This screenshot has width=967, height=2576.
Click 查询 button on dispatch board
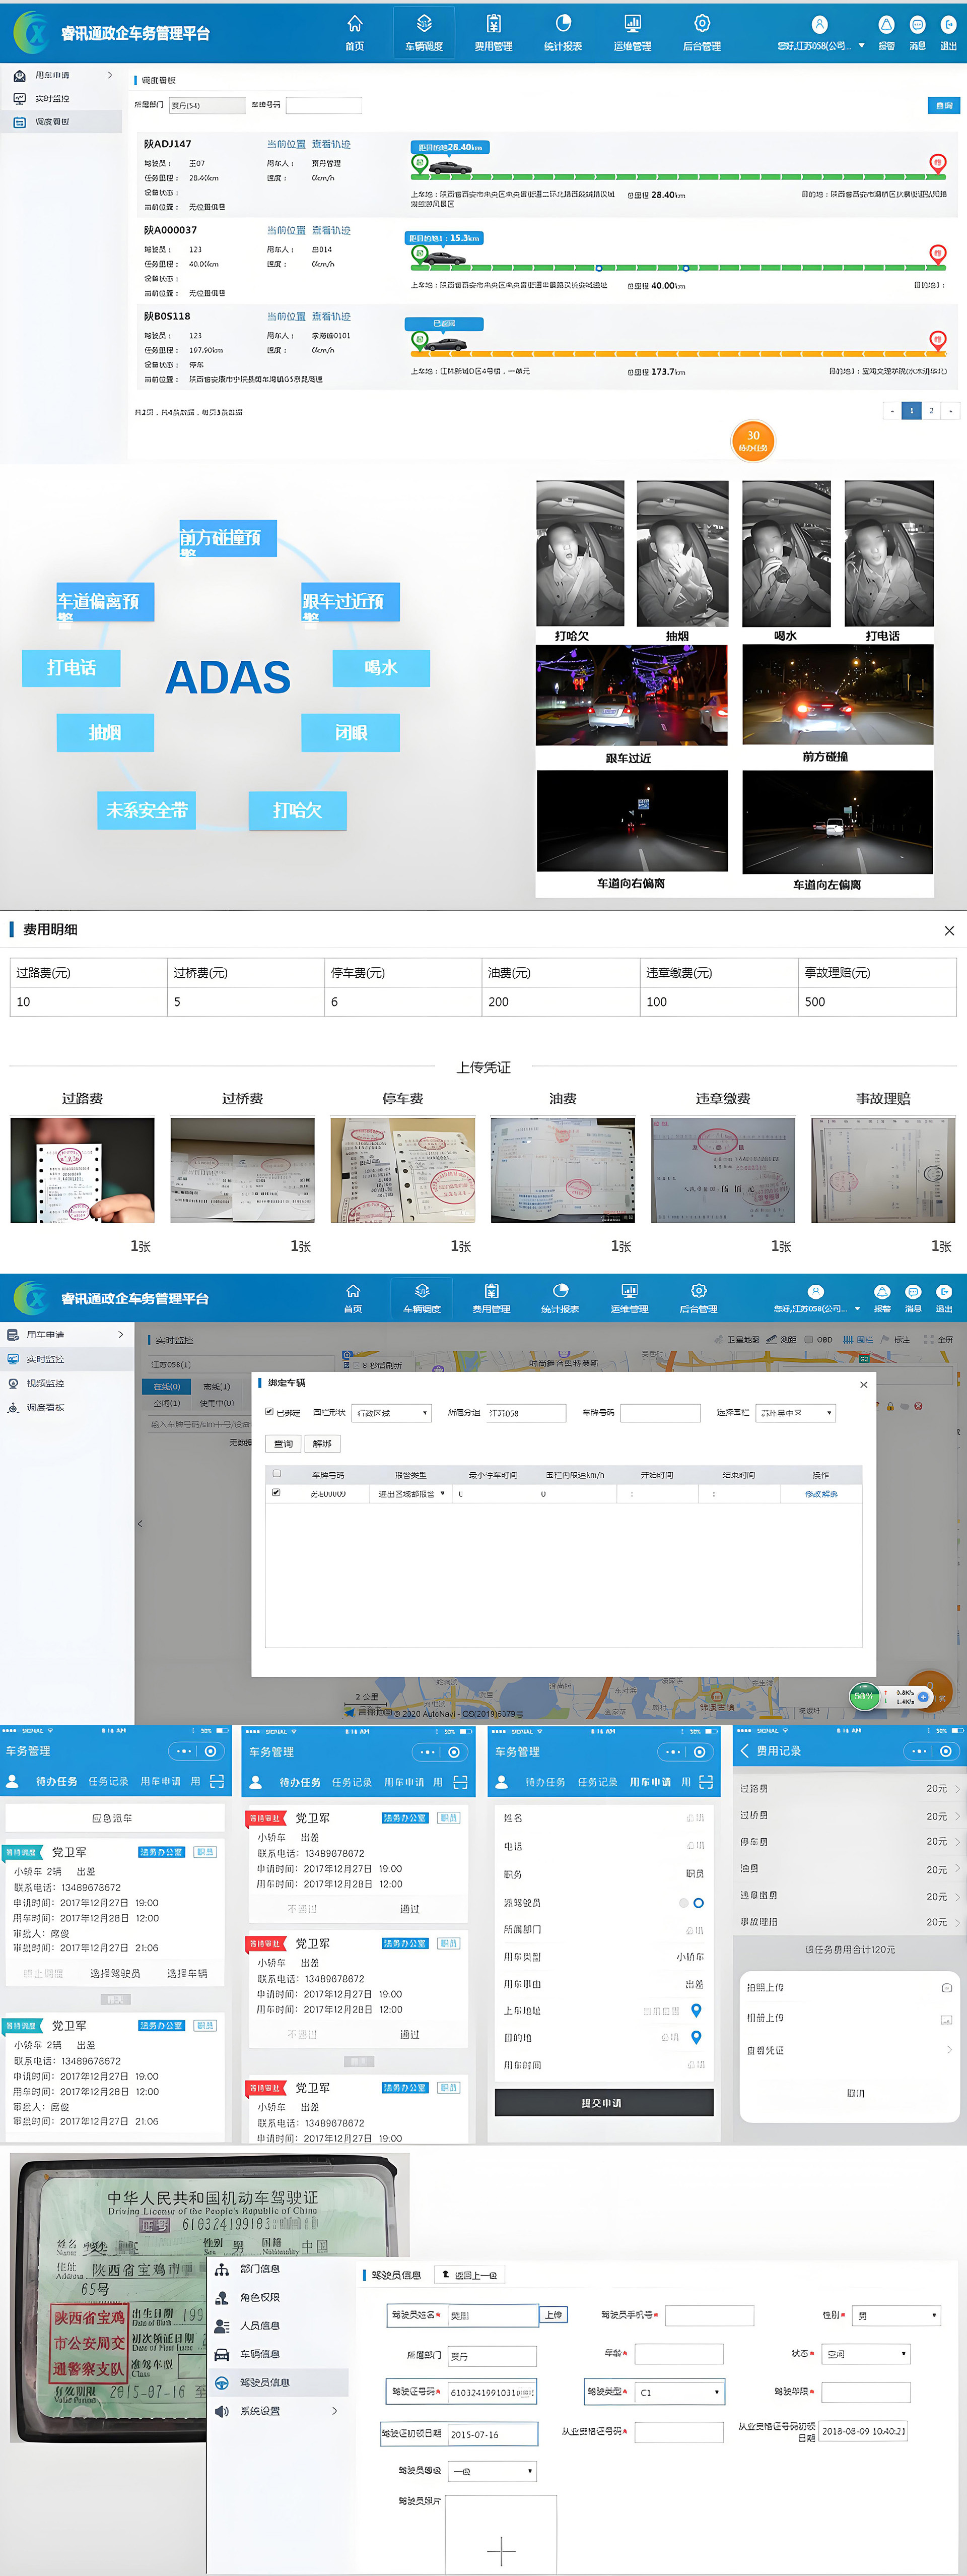pyautogui.click(x=944, y=105)
